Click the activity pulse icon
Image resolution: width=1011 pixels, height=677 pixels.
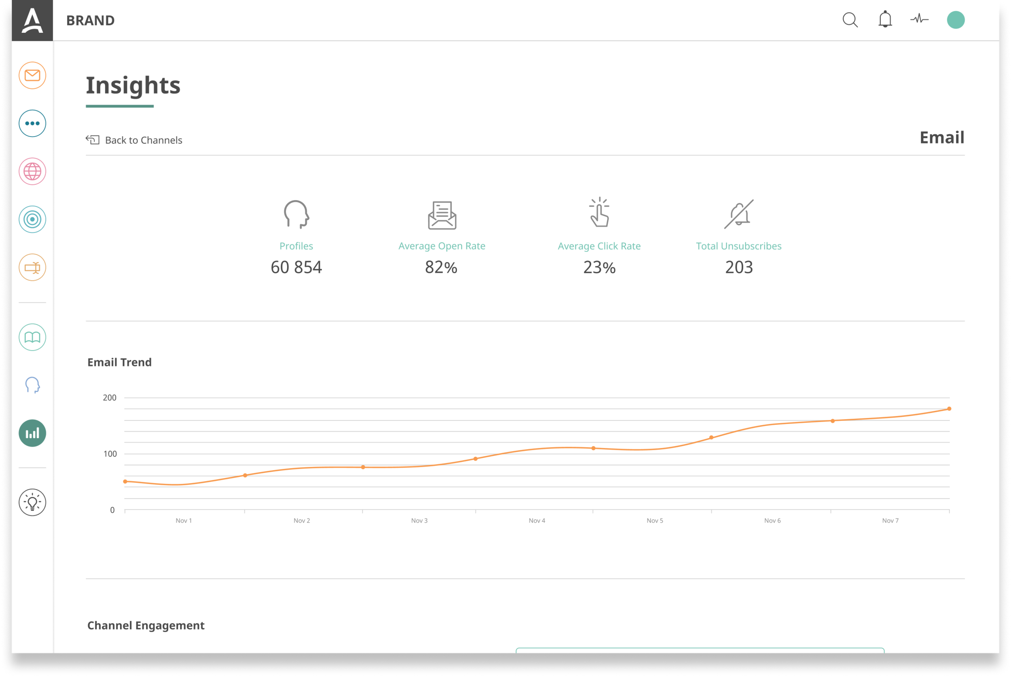coord(920,20)
